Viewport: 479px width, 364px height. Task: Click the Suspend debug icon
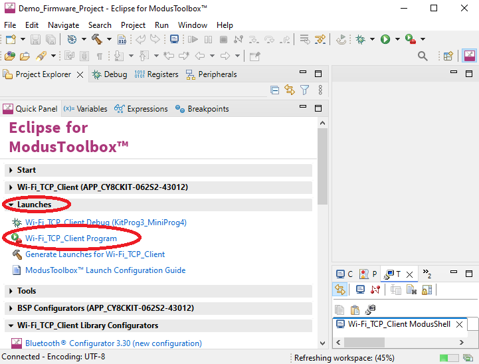pos(208,39)
